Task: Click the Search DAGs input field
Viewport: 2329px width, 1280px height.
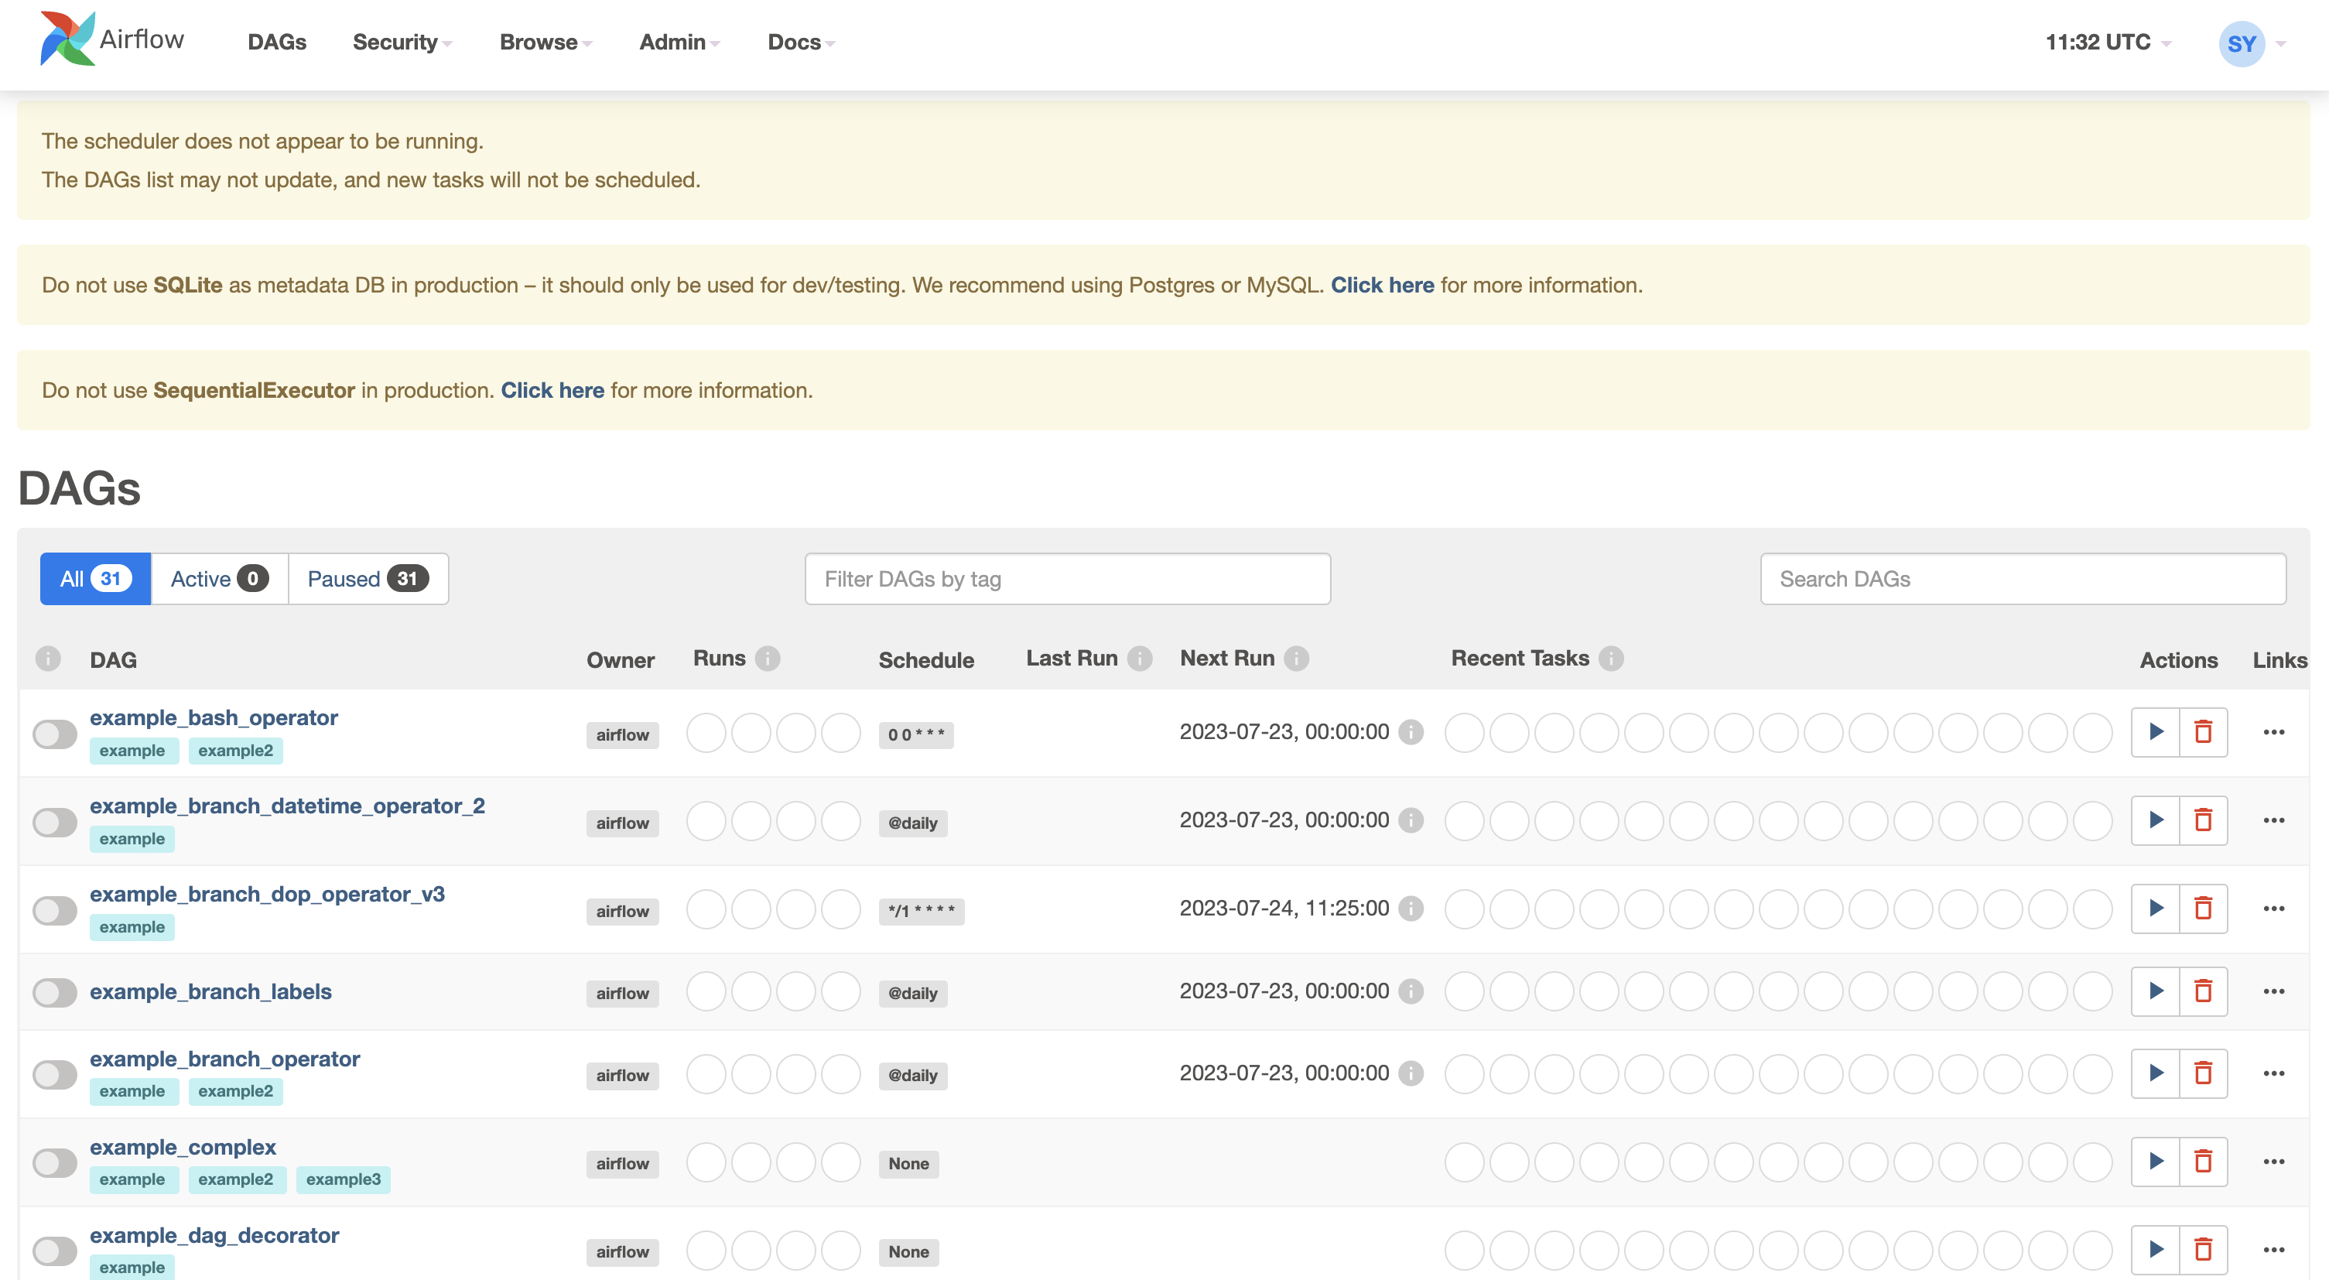Action: [2022, 579]
